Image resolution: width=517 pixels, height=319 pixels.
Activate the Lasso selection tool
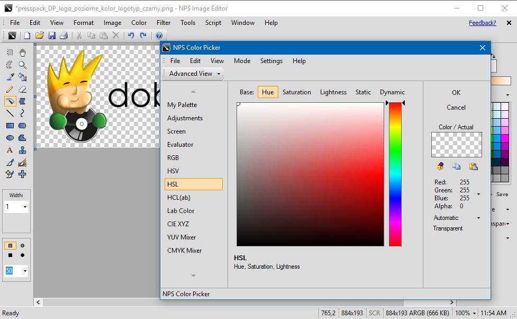click(10, 65)
